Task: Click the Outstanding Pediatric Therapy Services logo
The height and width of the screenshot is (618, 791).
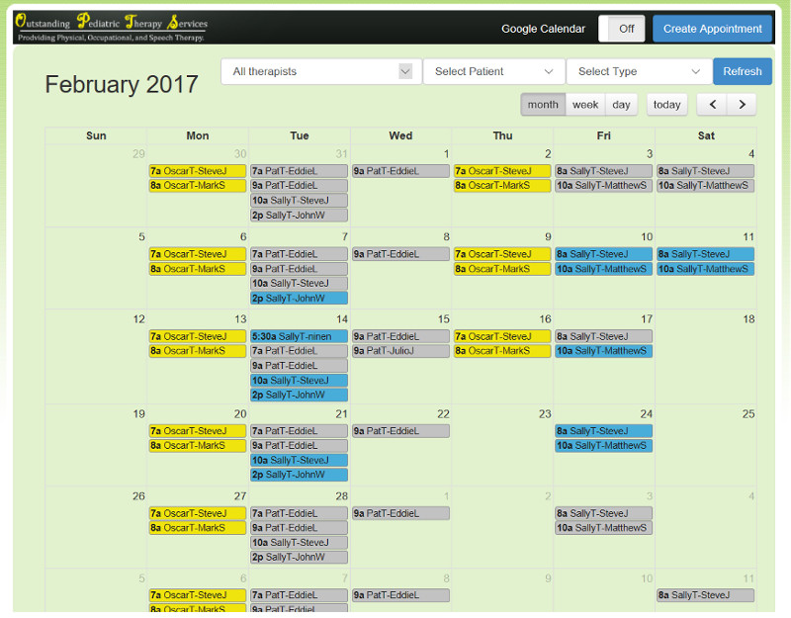Action: pos(112,28)
